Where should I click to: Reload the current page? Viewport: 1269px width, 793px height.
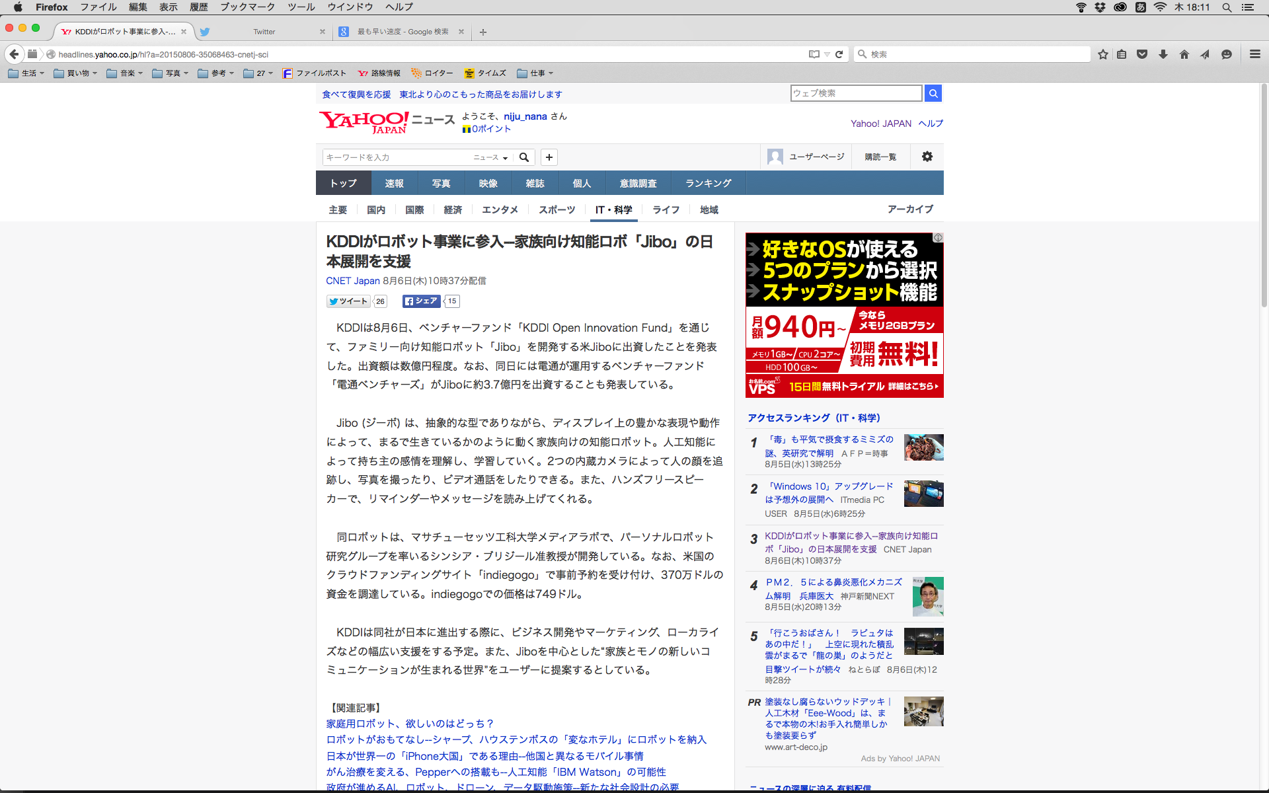pos(839,54)
